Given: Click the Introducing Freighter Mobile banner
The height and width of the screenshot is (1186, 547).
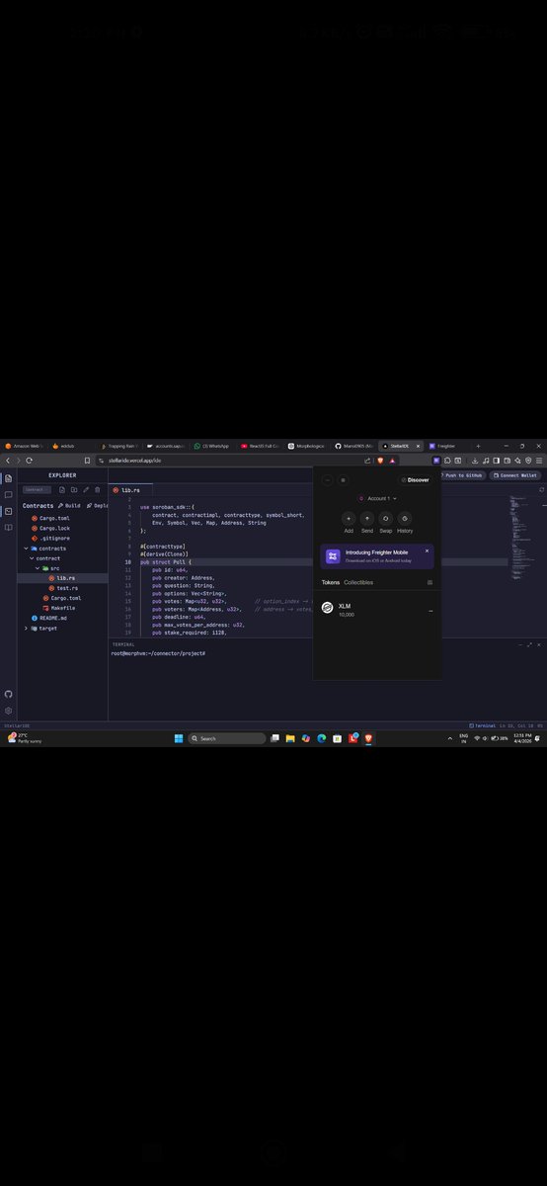Looking at the screenshot, I should tap(376, 556).
